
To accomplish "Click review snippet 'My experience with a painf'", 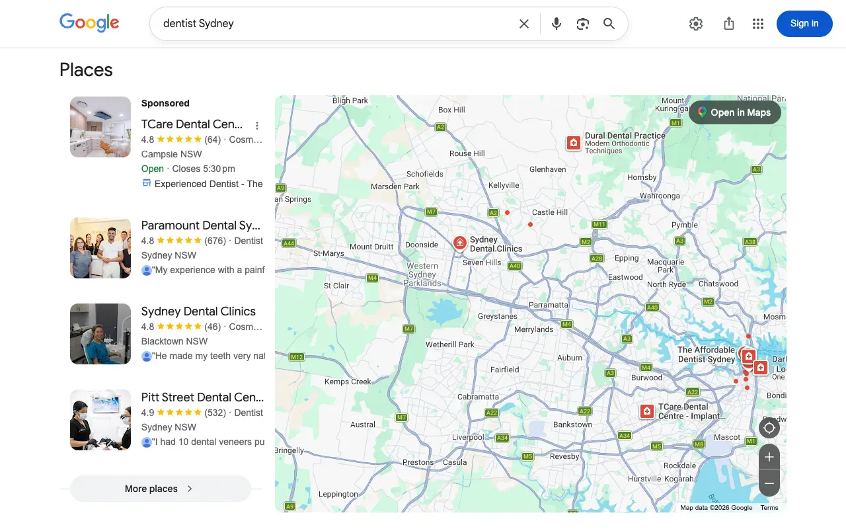I will 208,270.
